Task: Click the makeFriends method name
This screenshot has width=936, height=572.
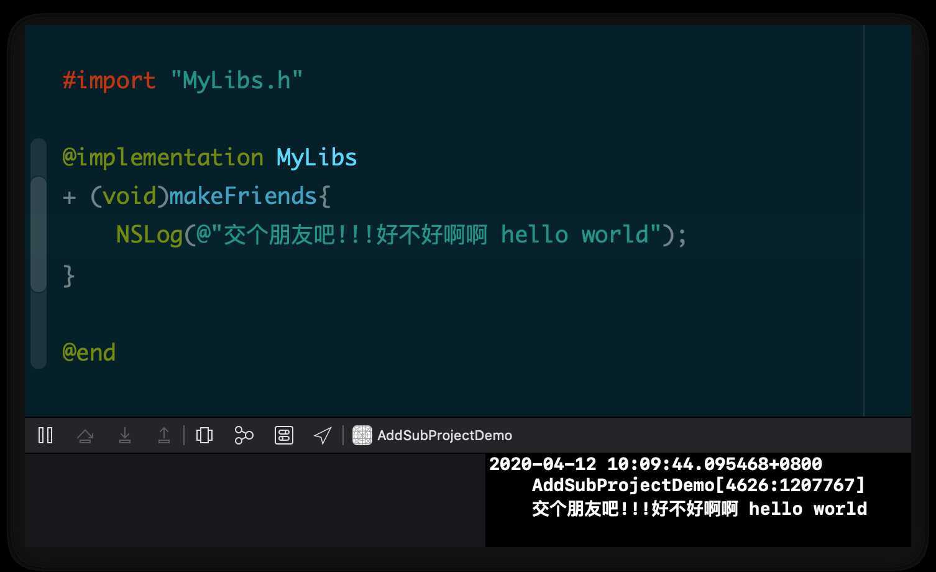Action: pos(243,196)
